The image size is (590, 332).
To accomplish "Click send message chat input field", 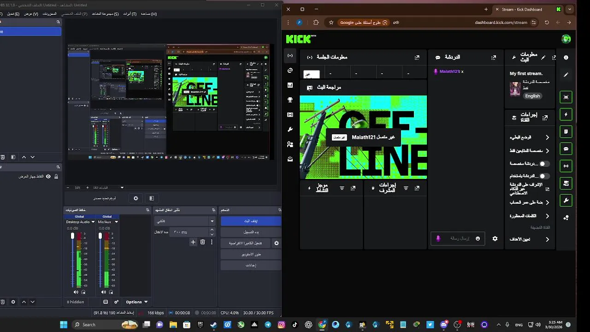I will 458,238.
